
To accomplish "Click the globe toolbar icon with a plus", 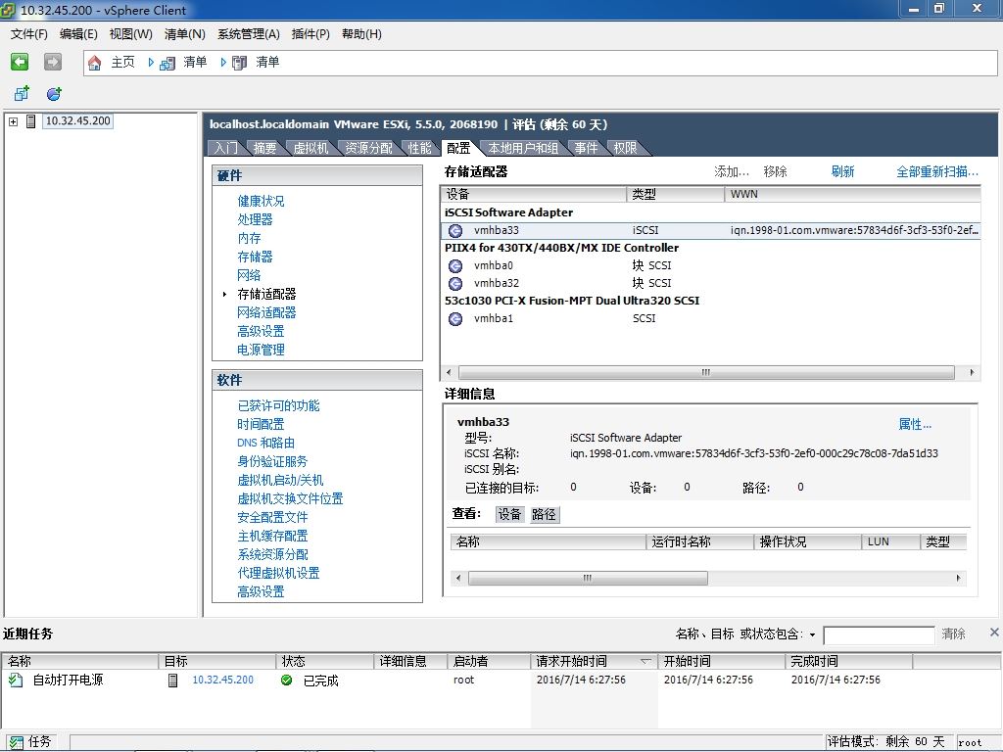I will [x=55, y=94].
